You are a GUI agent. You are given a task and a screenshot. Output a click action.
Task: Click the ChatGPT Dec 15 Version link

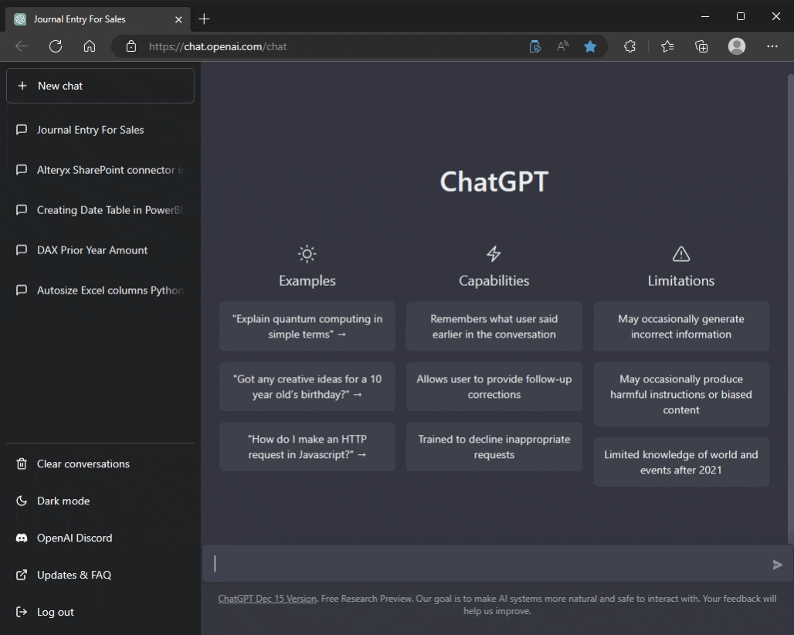266,598
